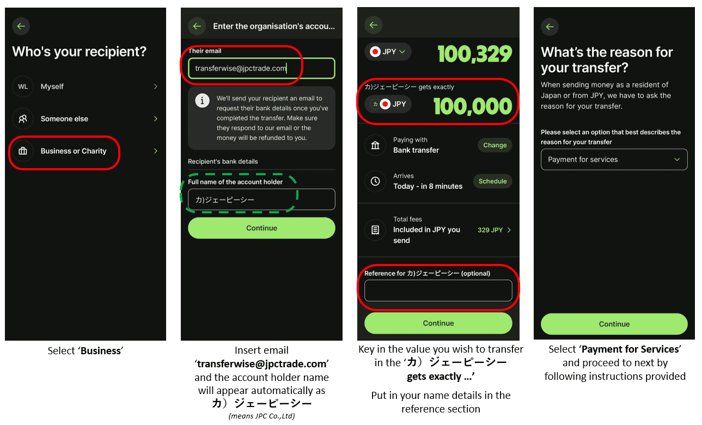Viewport: 702px width, 425px height.
Task: Tap the back arrow on the organisation account screen
Action: (197, 26)
